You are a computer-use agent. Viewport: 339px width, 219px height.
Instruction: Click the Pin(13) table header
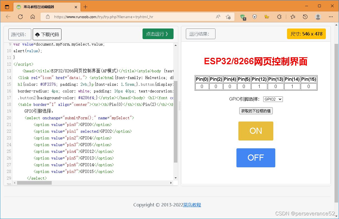276,79
